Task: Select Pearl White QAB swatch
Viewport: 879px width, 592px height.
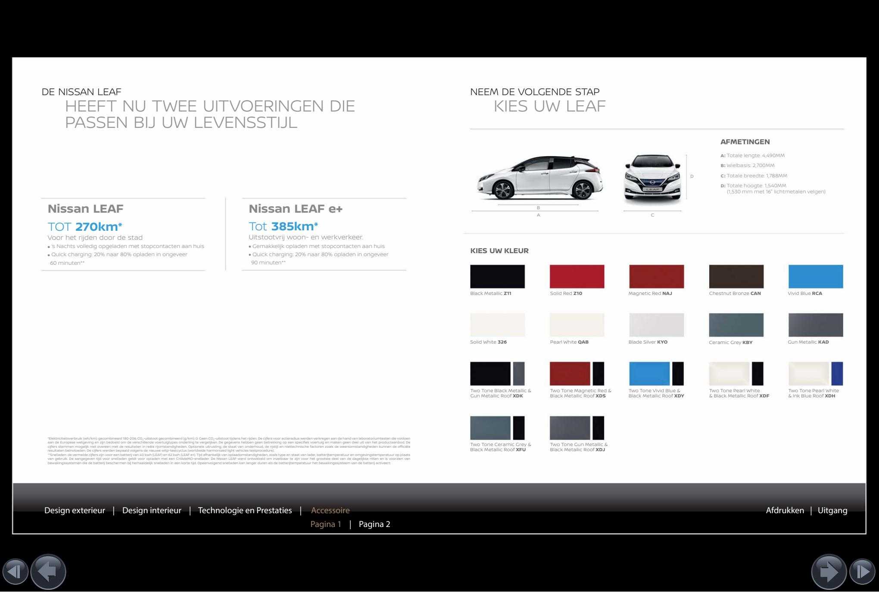Action: pyautogui.click(x=577, y=325)
